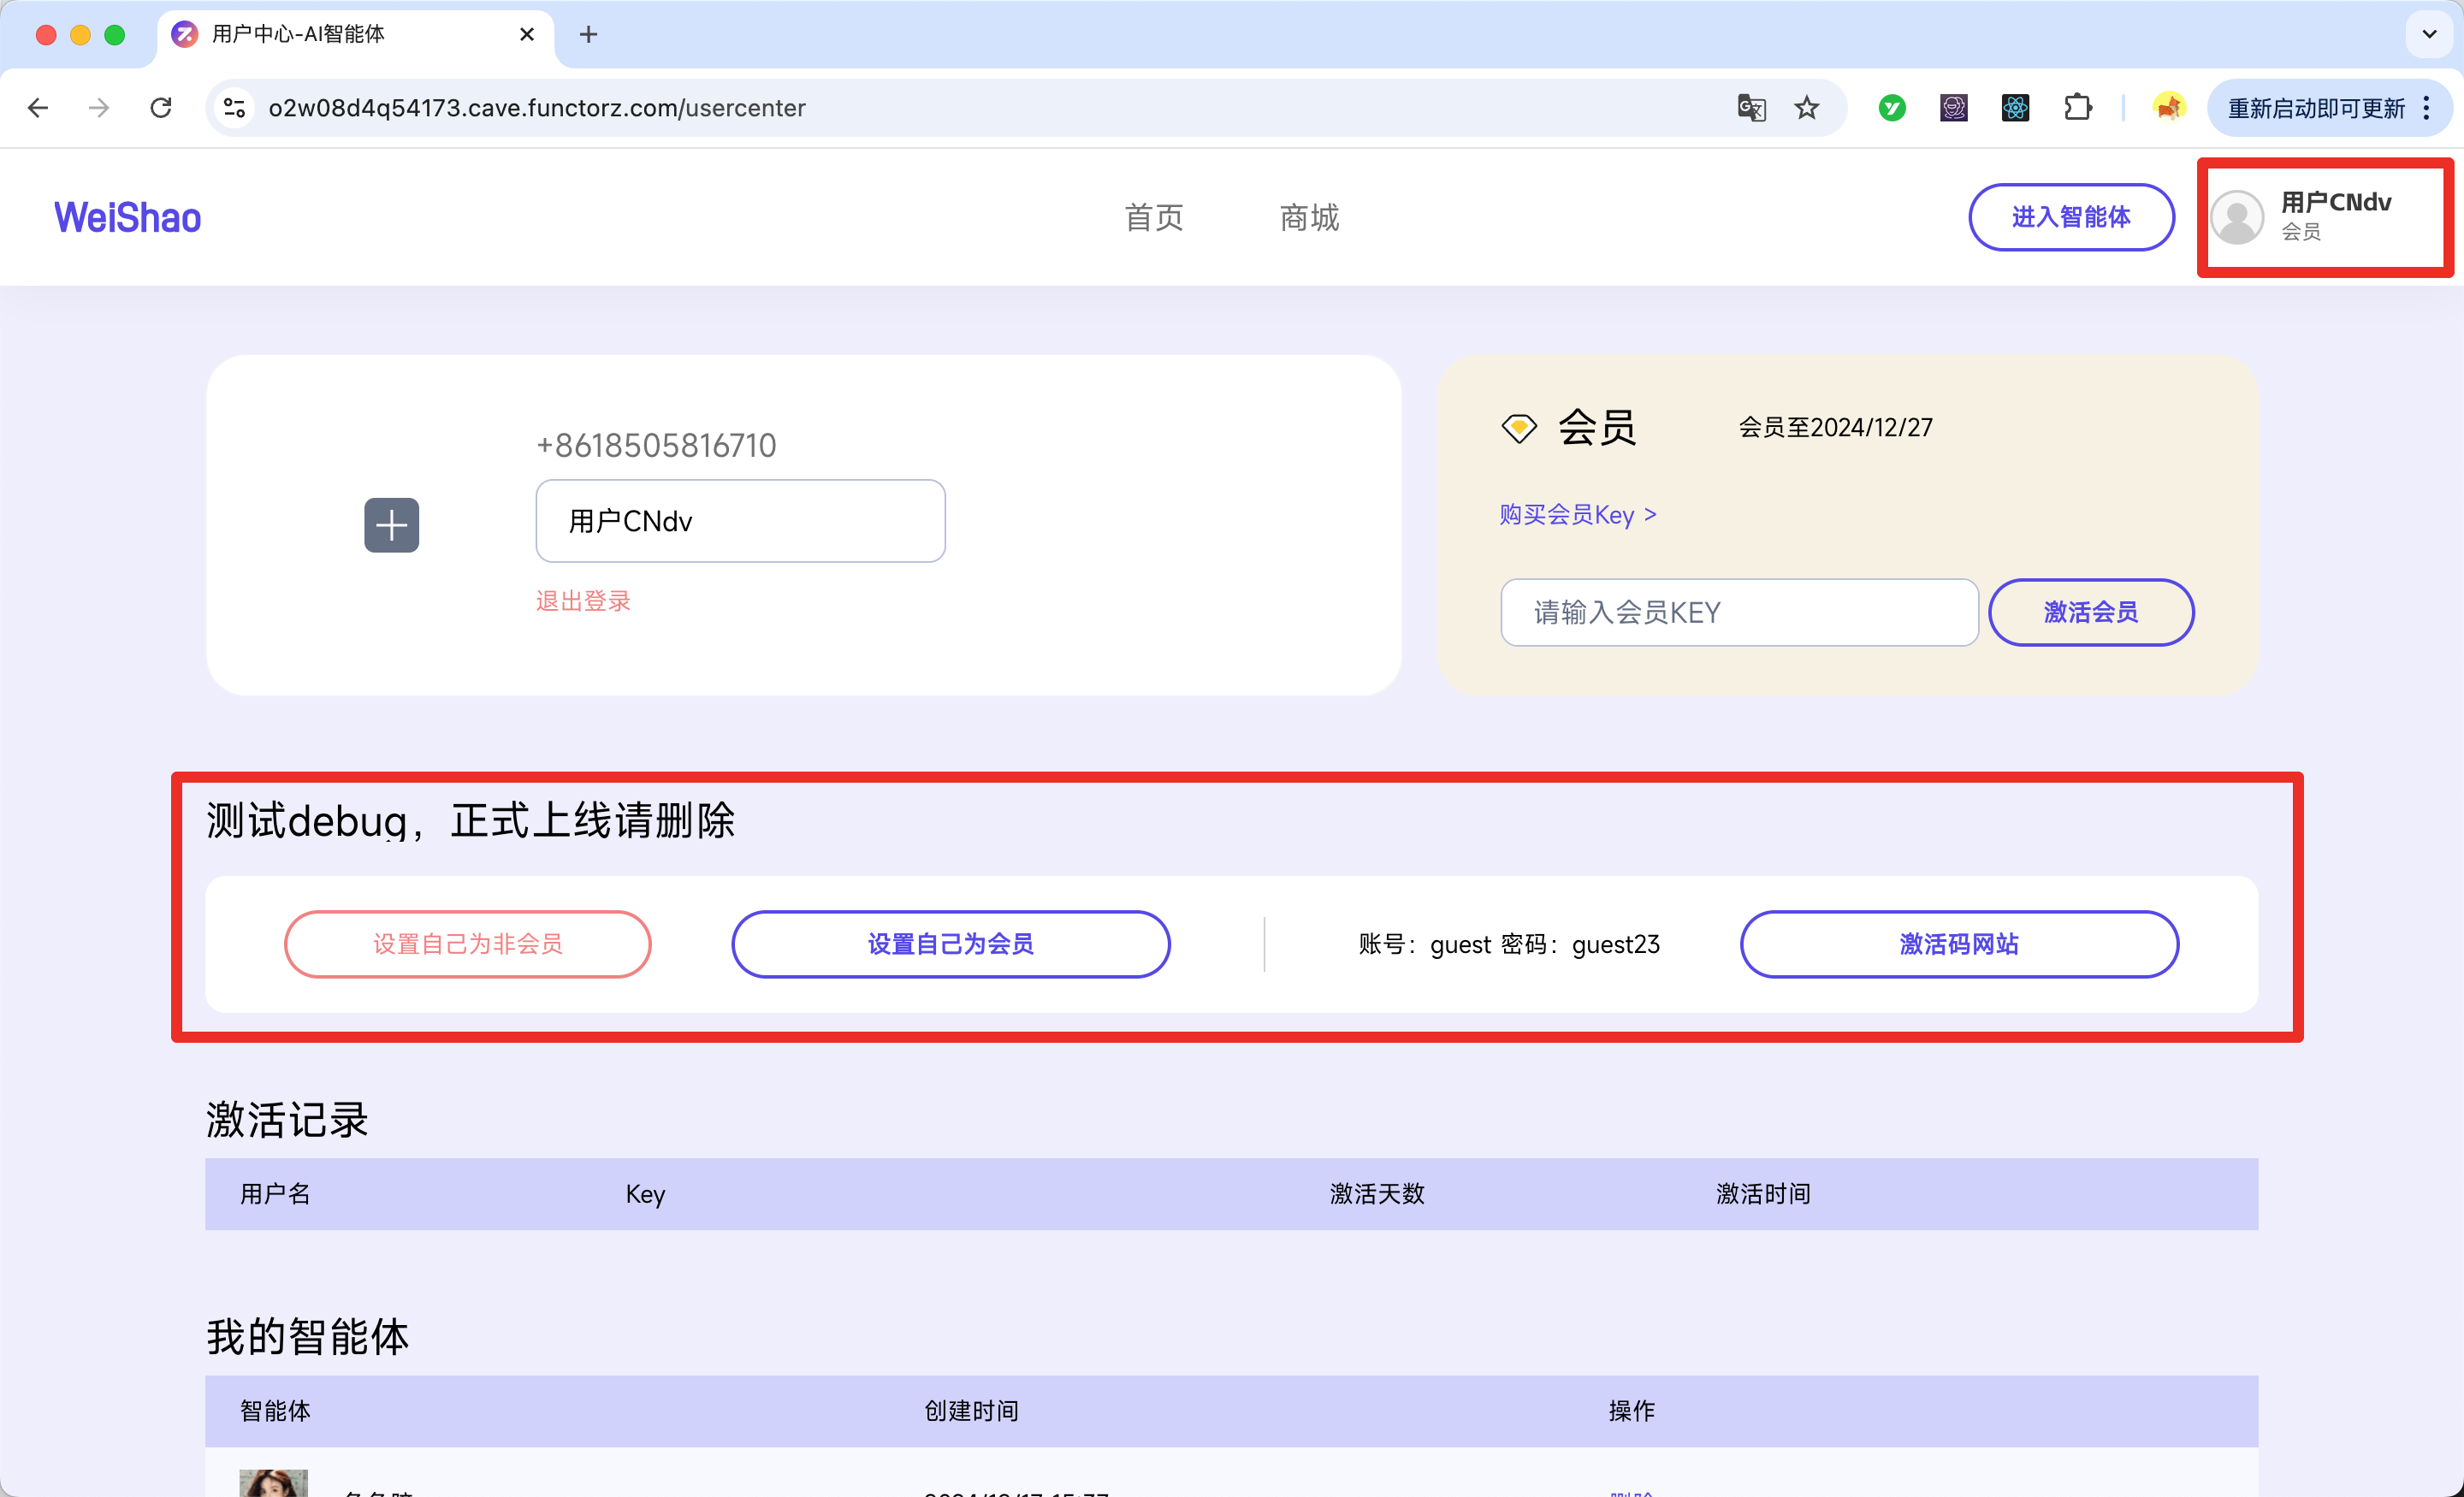Image resolution: width=2464 pixels, height=1497 pixels.
Task: Click 设置自己为非会员 button
Action: click(x=467, y=944)
